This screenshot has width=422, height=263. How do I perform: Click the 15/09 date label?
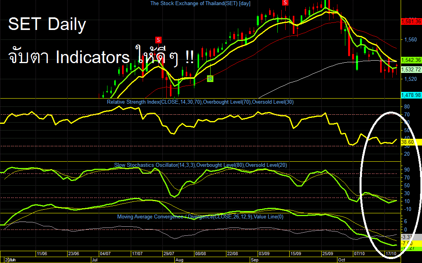[296, 254]
